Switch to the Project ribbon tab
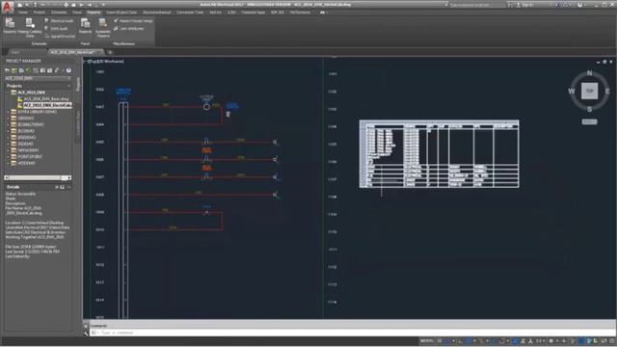 click(x=39, y=13)
